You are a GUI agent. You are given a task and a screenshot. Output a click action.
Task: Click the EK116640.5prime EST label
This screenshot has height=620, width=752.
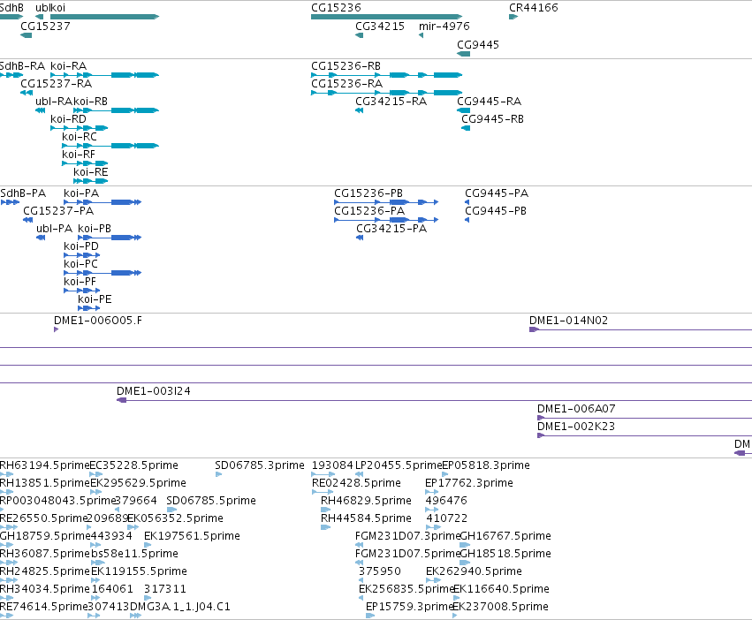pyautogui.click(x=501, y=589)
